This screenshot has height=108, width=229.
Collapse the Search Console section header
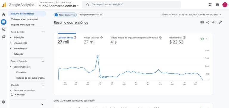43,61
